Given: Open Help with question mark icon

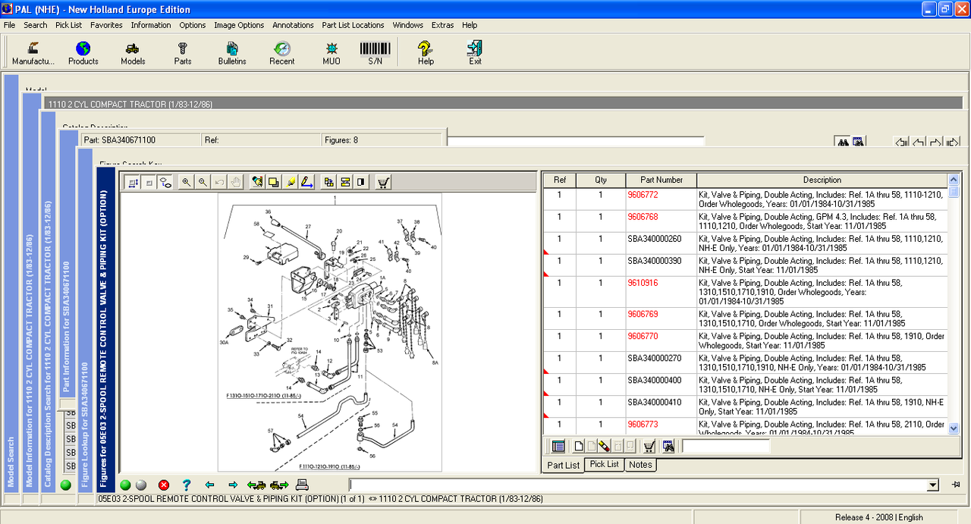Looking at the screenshot, I should [x=426, y=52].
